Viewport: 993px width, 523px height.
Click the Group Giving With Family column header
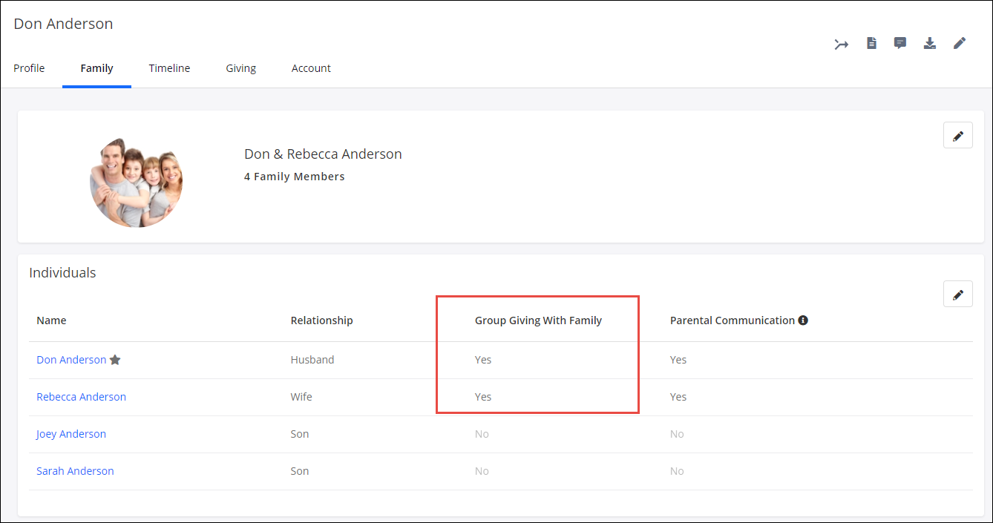coord(538,320)
